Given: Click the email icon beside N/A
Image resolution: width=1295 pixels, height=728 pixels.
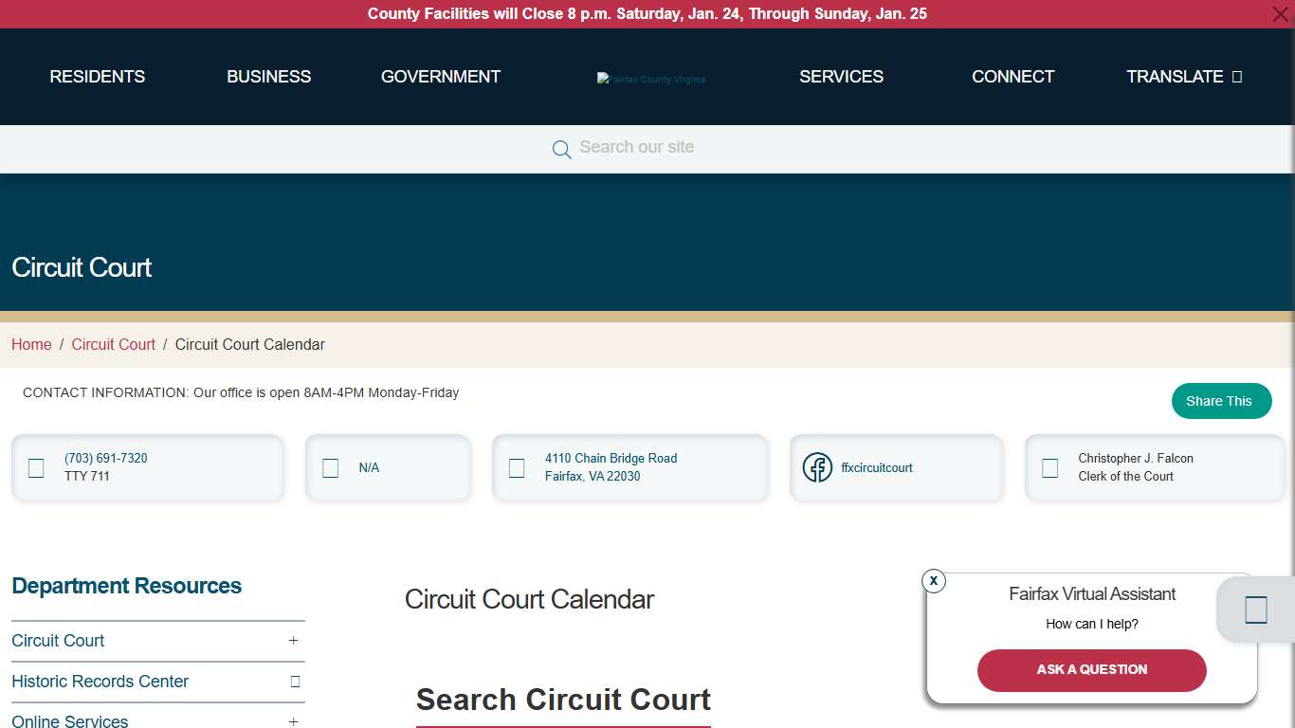Looking at the screenshot, I should (330, 467).
